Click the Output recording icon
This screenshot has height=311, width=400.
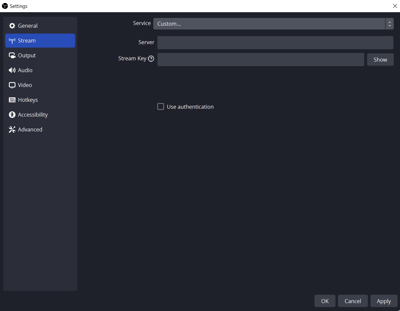tap(12, 55)
